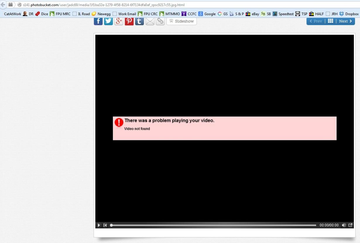This screenshot has width=360, height=243.
Task: Open the Dropbox bookmark
Action: coord(349,14)
